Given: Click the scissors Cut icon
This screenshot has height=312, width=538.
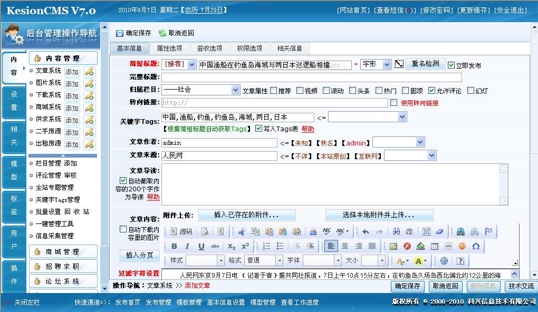Looking at the screenshot, I should coord(242,231).
